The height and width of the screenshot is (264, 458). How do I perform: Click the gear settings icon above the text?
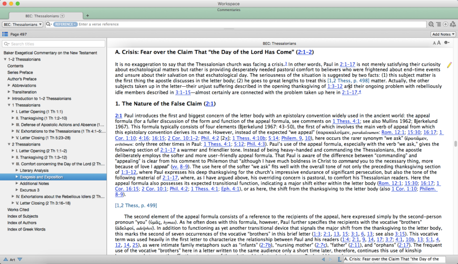pos(446,42)
